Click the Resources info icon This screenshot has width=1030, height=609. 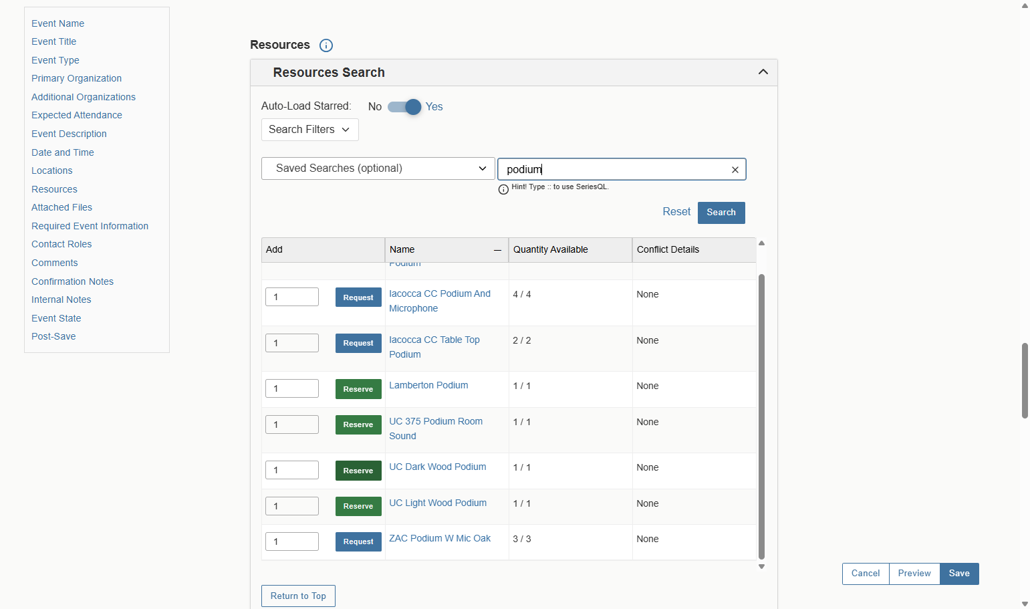[326, 45]
